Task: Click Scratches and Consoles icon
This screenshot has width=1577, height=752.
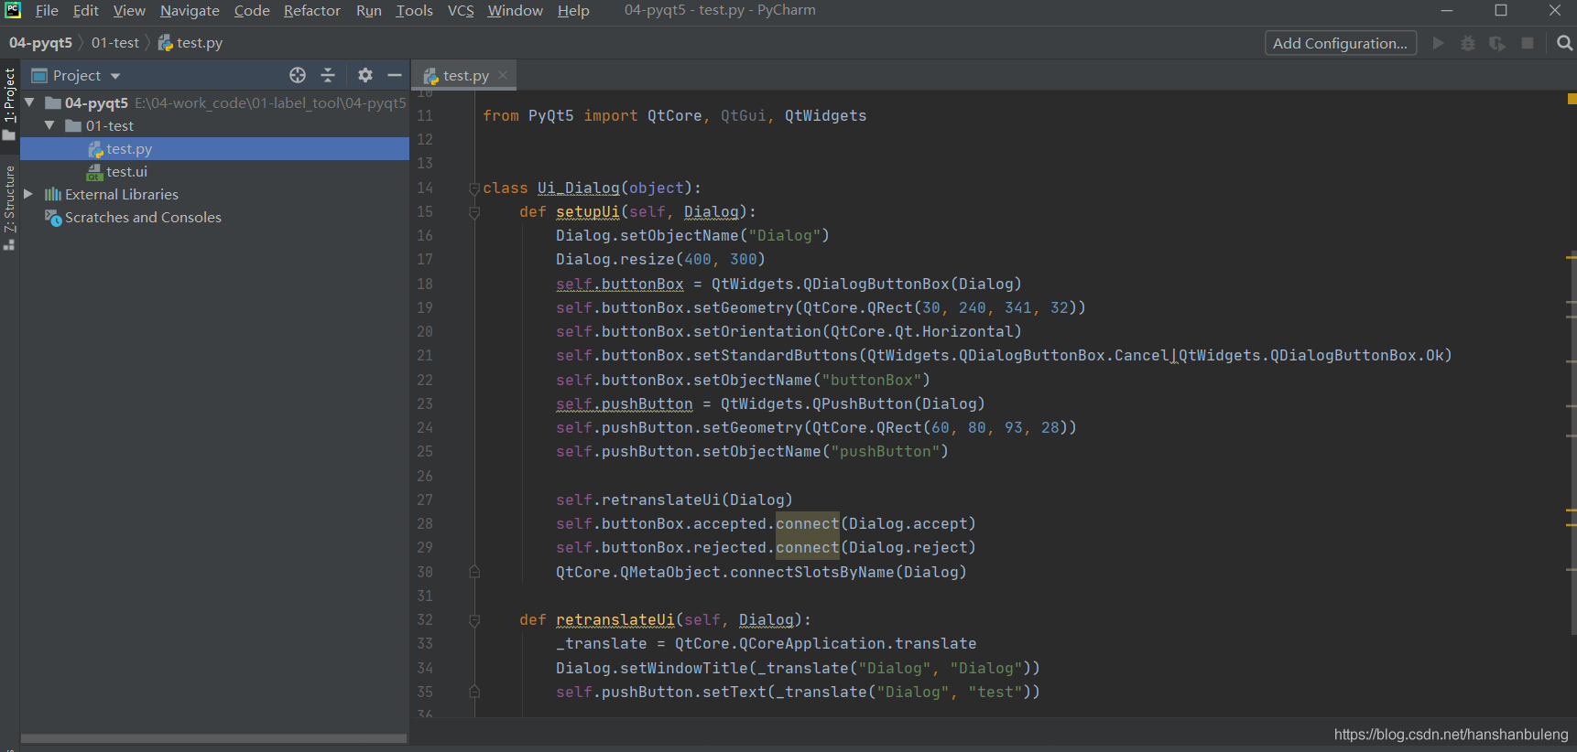Action: pos(53,217)
